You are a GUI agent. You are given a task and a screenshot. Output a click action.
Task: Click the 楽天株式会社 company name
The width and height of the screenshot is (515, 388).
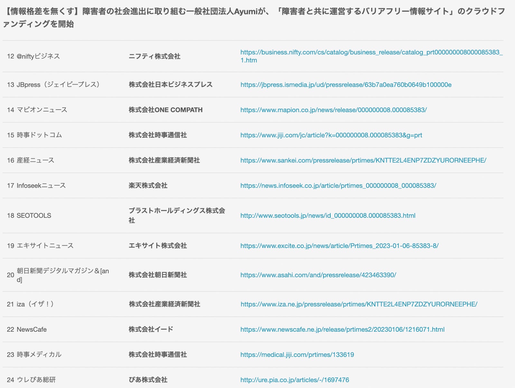[148, 185]
